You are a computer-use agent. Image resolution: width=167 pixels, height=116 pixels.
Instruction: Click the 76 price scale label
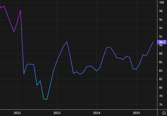pos(161,105)
